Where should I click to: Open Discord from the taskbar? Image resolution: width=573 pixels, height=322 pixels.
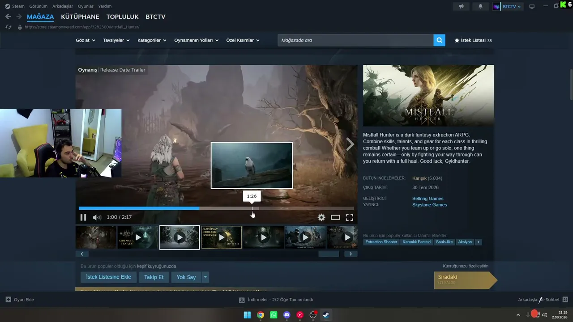click(x=287, y=315)
